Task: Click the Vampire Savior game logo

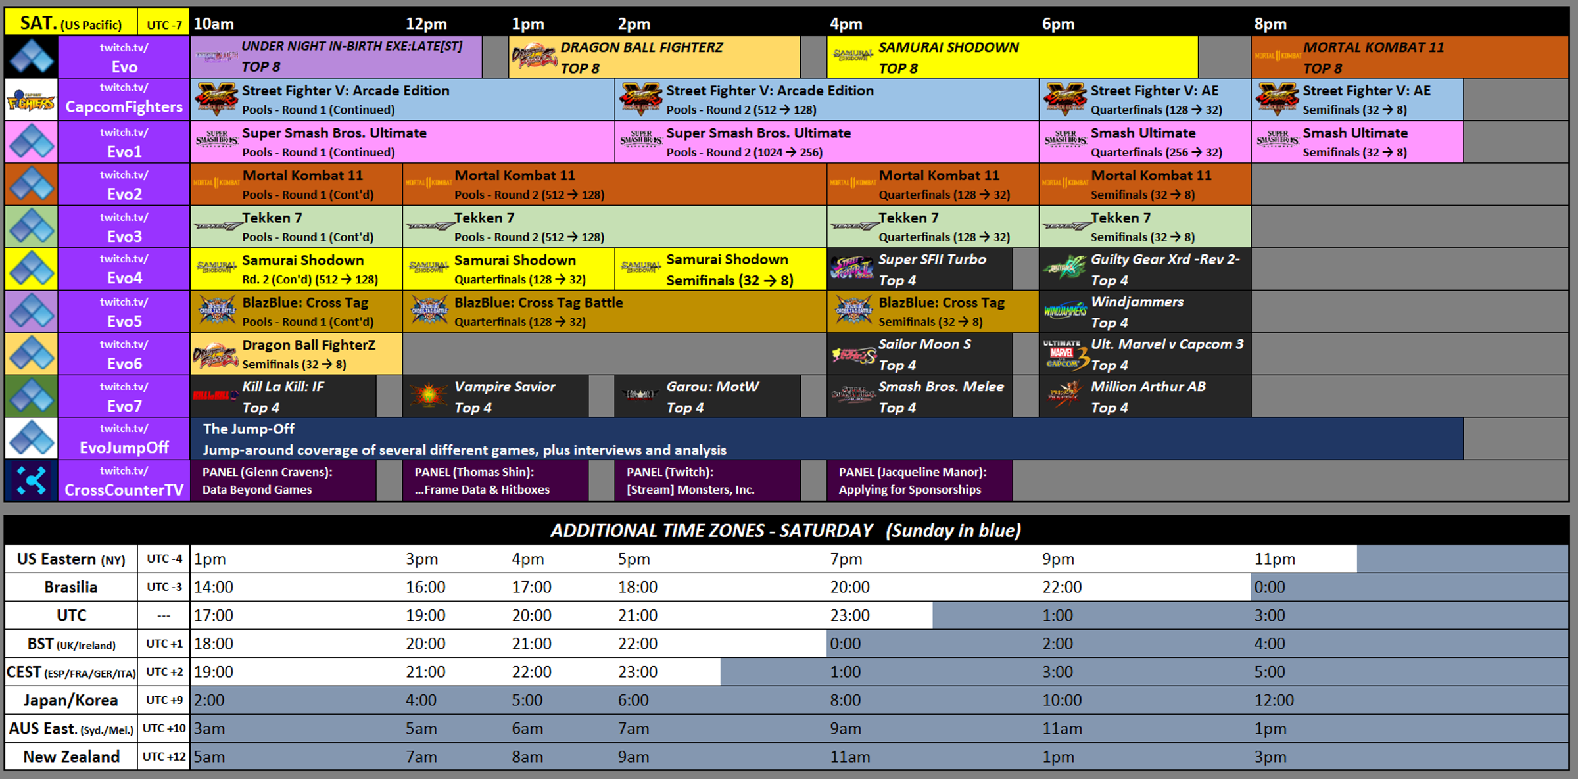Action: (x=428, y=395)
